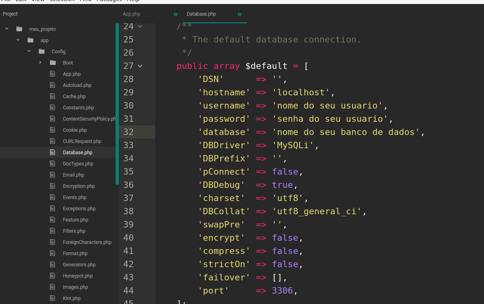Click the DocTypes.php file icon

tap(52, 163)
